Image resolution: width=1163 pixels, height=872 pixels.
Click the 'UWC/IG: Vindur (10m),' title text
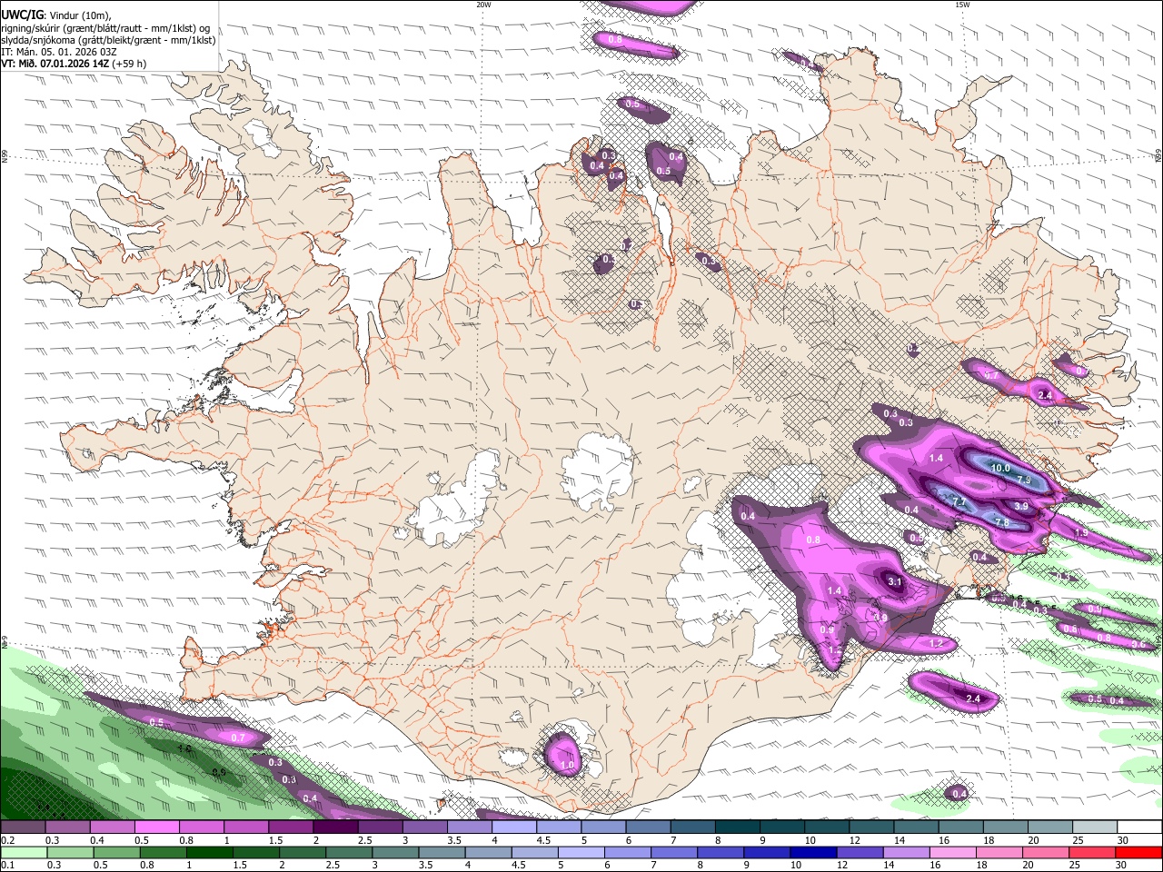tap(56, 15)
